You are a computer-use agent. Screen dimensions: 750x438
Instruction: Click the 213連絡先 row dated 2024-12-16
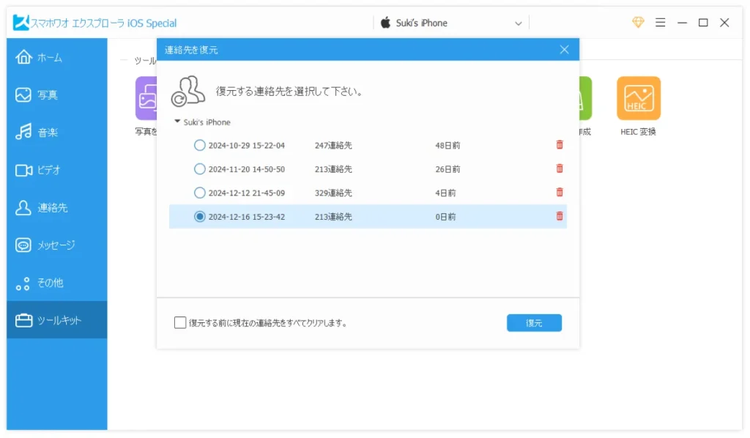point(333,217)
